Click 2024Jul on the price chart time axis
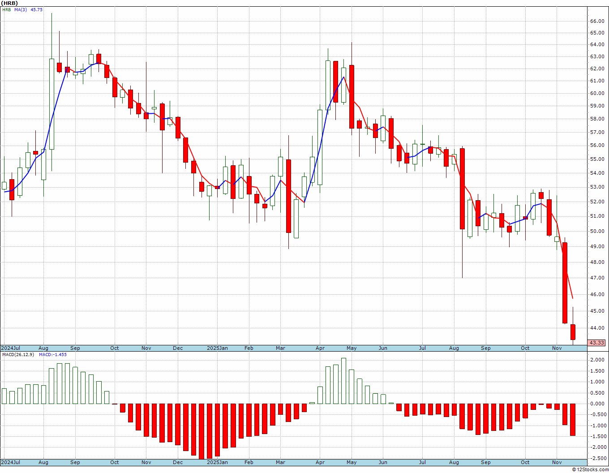The width and height of the screenshot is (609, 473). (11, 348)
